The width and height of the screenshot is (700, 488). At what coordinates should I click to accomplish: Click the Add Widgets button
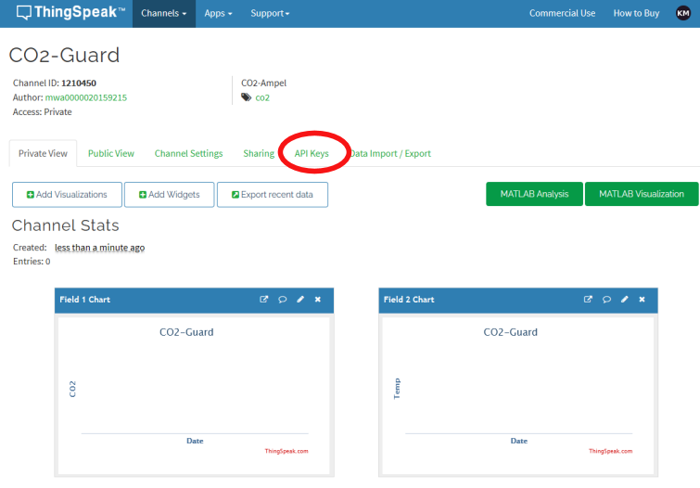pyautogui.click(x=169, y=195)
